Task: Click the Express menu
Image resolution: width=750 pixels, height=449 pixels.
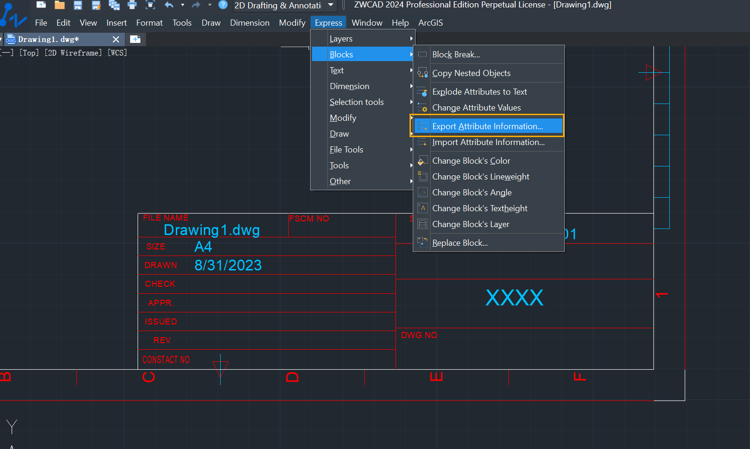Action: pyautogui.click(x=328, y=23)
